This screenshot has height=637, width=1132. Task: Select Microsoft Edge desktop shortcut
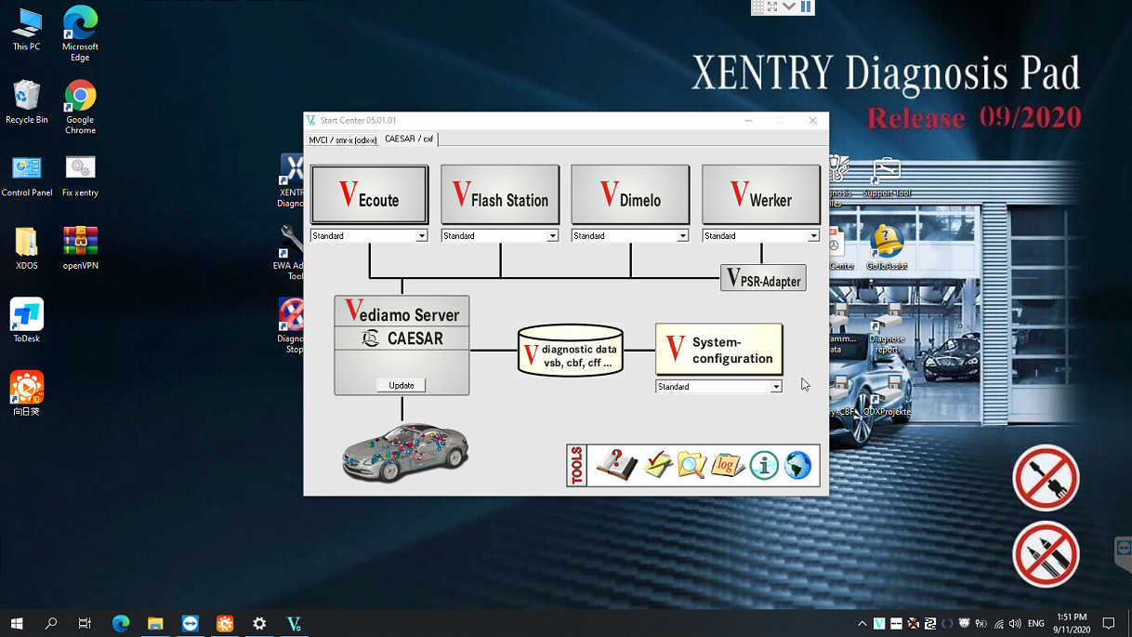[80, 33]
